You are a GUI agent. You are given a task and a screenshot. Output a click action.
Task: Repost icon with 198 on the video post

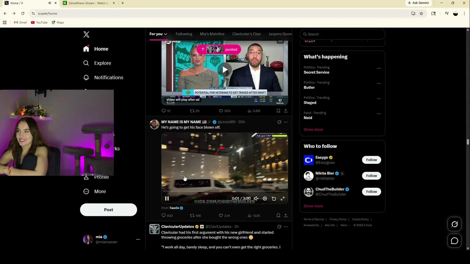point(195,216)
